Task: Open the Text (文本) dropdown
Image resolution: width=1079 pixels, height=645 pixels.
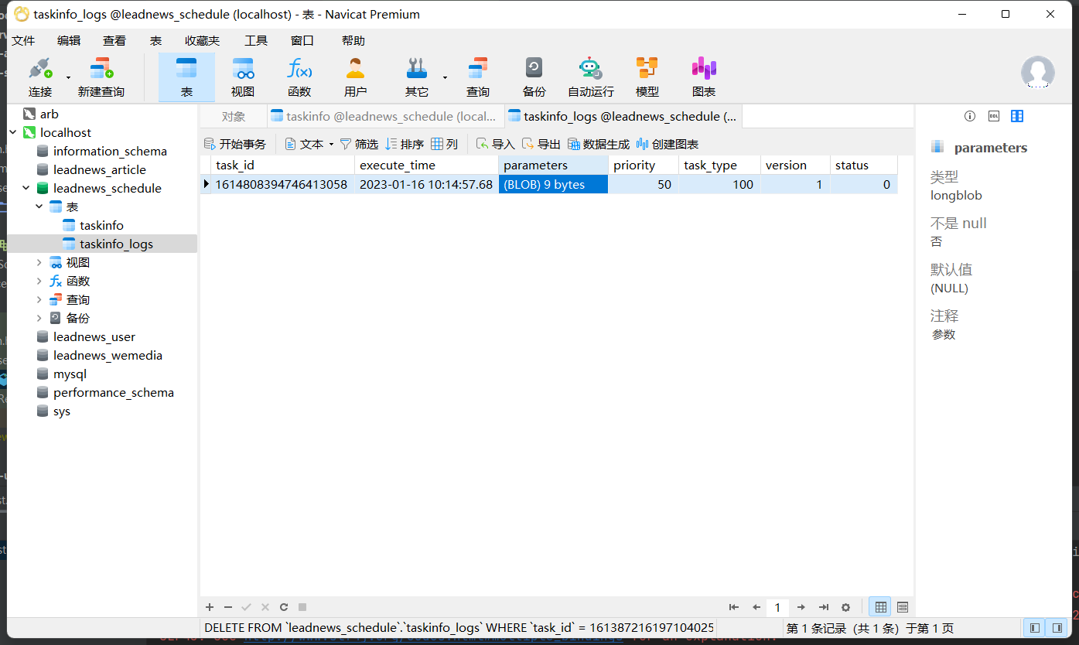Action: 309,144
